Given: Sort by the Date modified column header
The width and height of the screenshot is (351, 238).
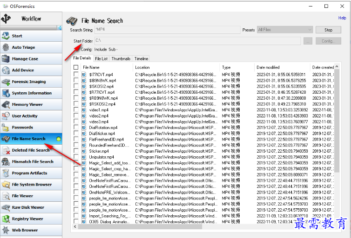Looking at the screenshot, I should point(282,67).
